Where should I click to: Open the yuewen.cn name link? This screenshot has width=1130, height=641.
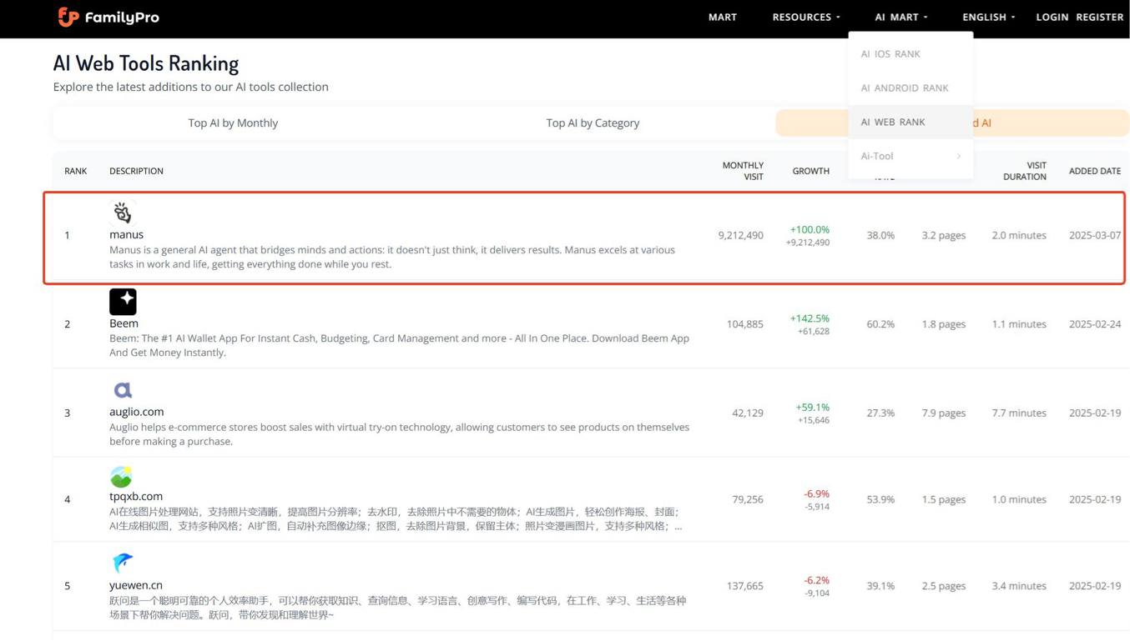click(x=136, y=585)
